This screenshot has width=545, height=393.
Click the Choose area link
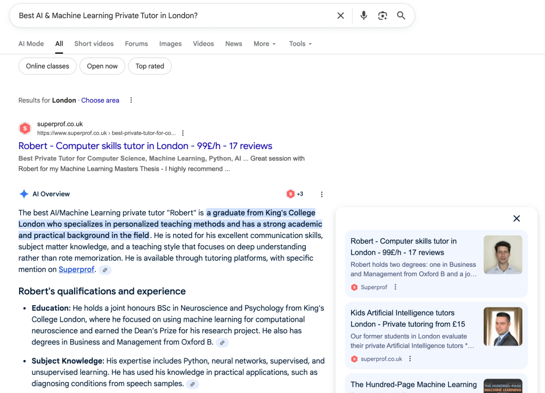point(100,100)
